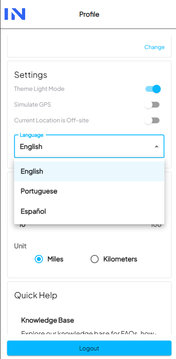Choose Español from the language list
Image resolution: width=176 pixels, height=359 pixels.
89,211
